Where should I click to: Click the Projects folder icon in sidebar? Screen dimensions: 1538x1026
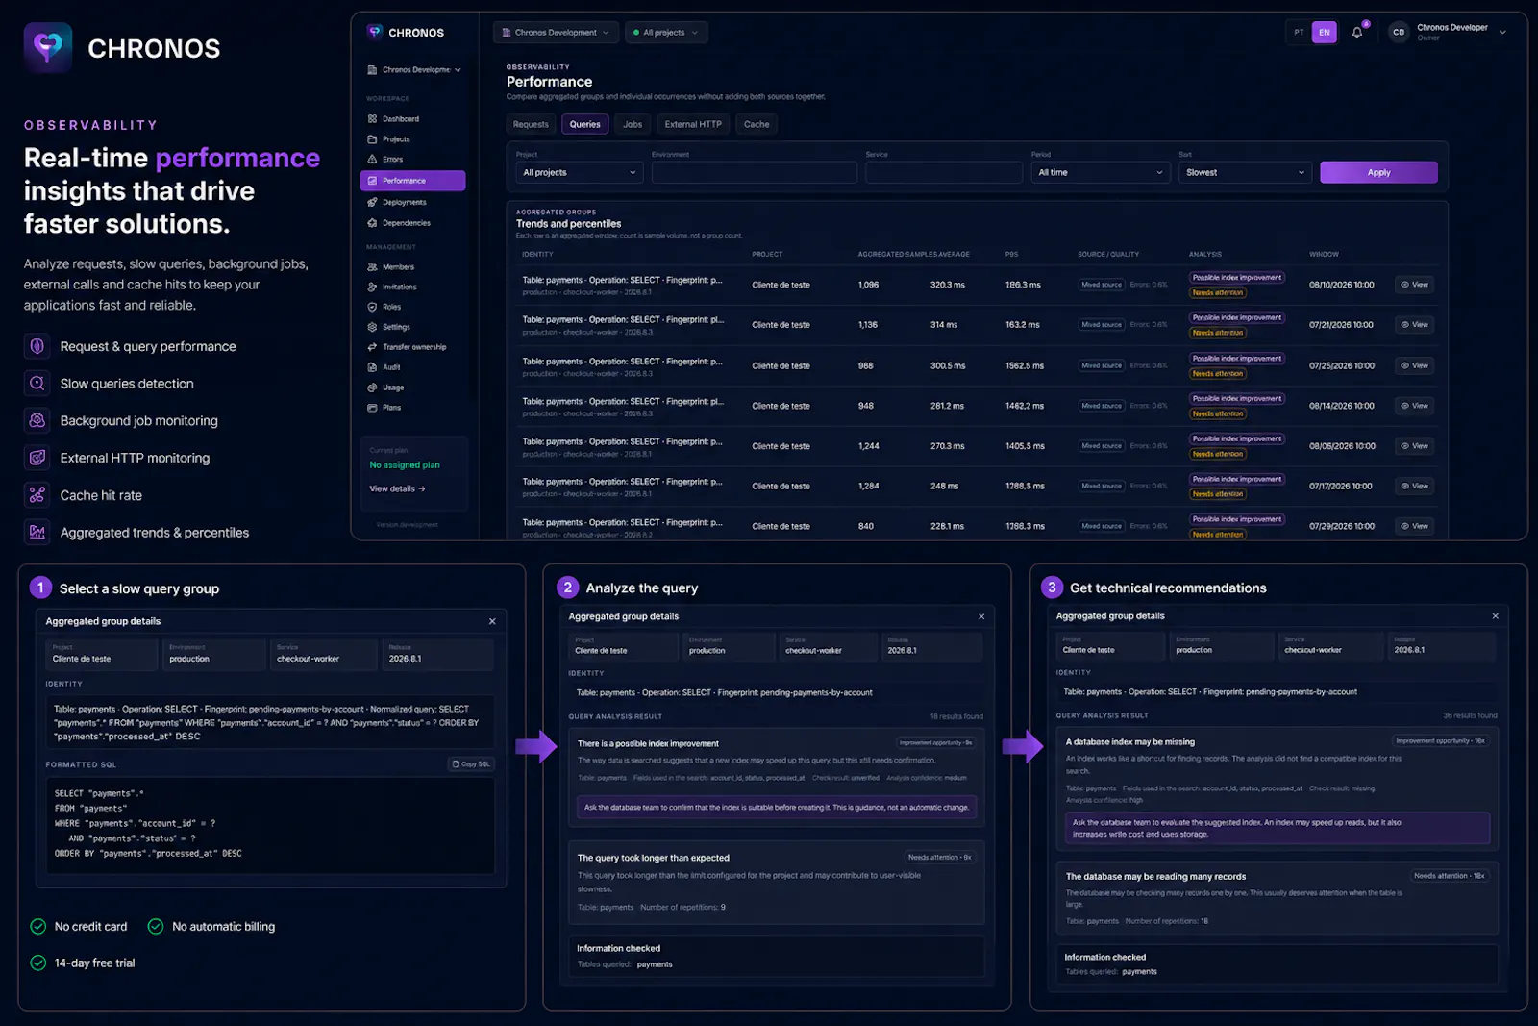coord(372,139)
